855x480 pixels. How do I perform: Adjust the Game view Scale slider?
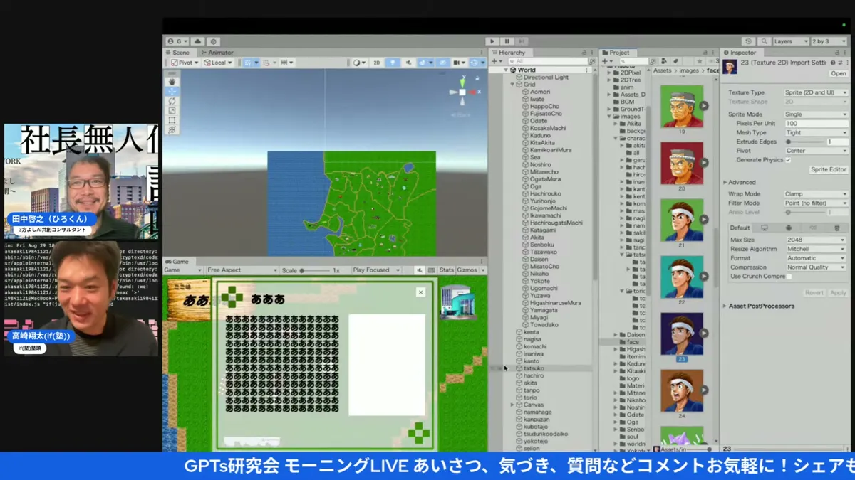[x=316, y=270]
